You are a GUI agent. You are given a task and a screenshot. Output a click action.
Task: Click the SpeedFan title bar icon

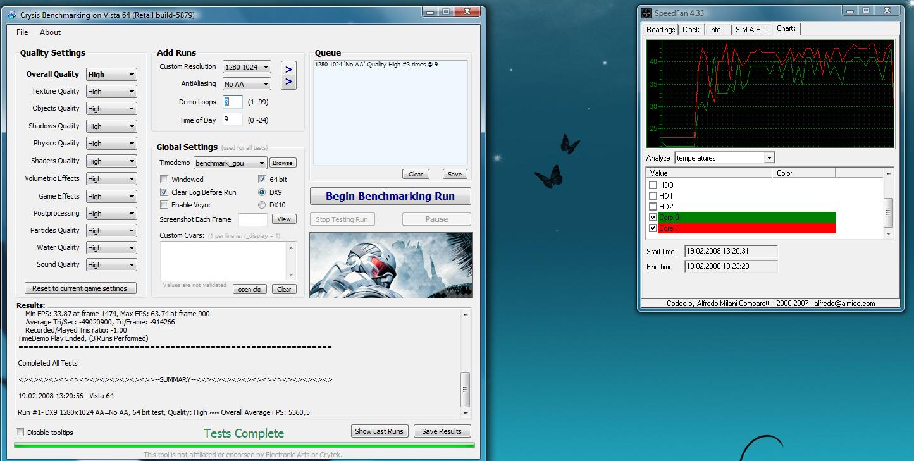point(646,13)
